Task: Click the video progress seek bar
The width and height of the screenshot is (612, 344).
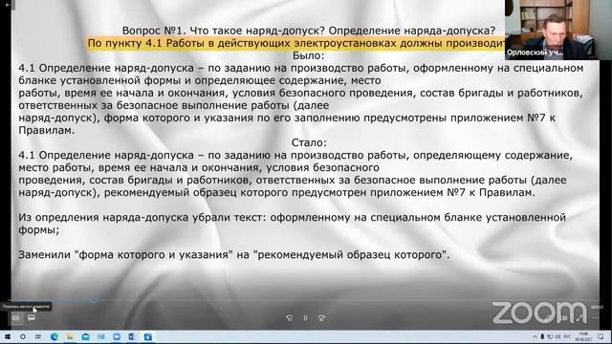Action: 306,301
